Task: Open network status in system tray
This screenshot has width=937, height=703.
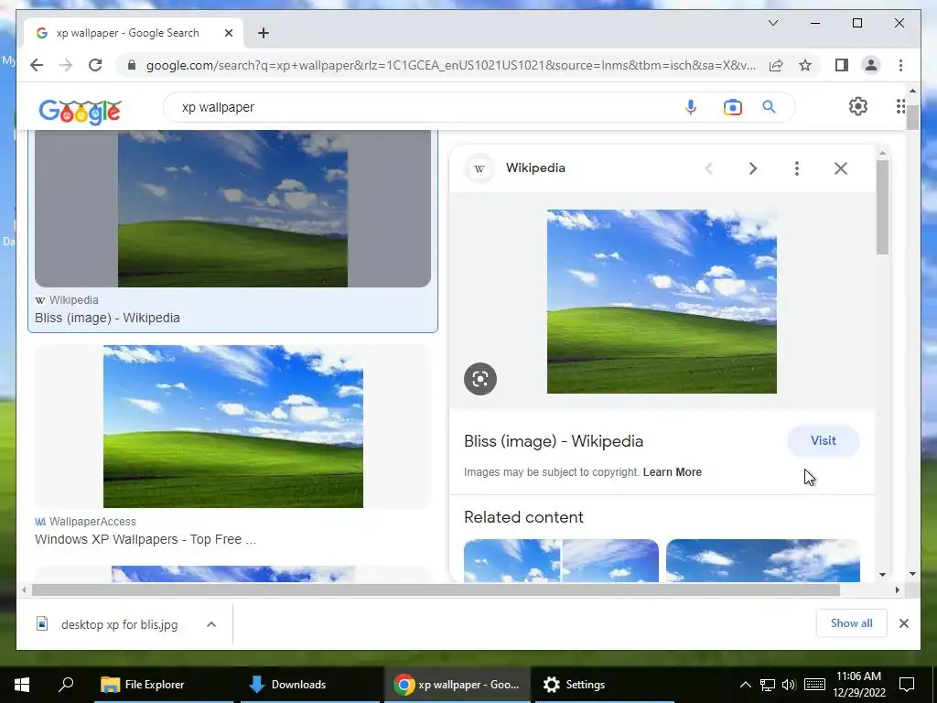Action: click(768, 685)
